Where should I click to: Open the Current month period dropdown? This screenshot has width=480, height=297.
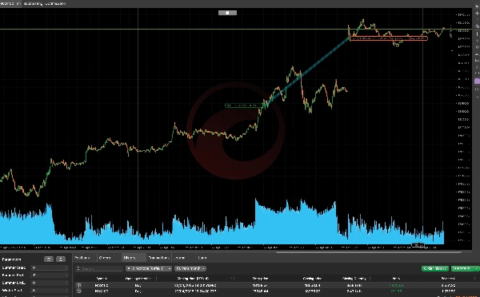[x=190, y=268]
